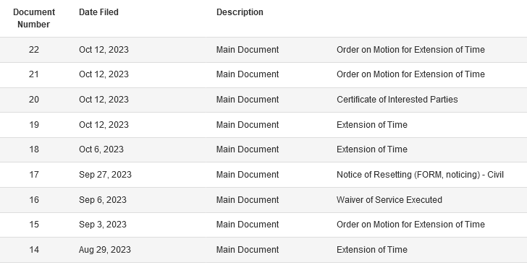Click Main Document in row 20
This screenshot has height=265, width=527.
coord(248,100)
